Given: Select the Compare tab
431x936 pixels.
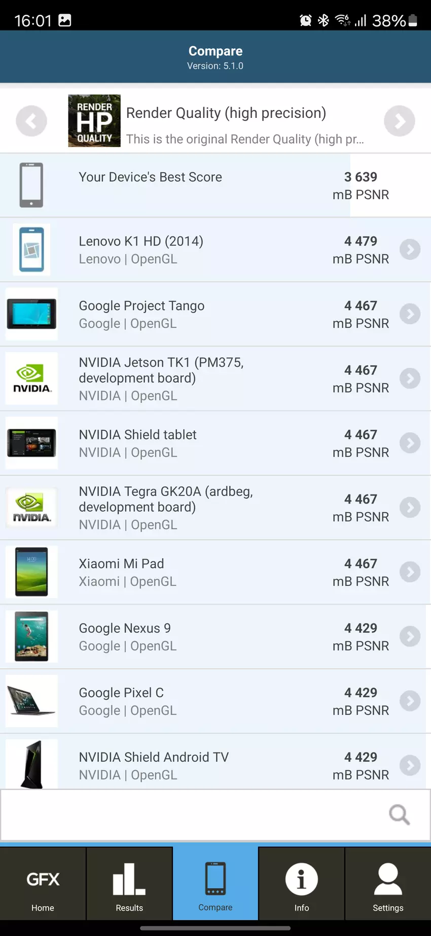Looking at the screenshot, I should [x=215, y=884].
